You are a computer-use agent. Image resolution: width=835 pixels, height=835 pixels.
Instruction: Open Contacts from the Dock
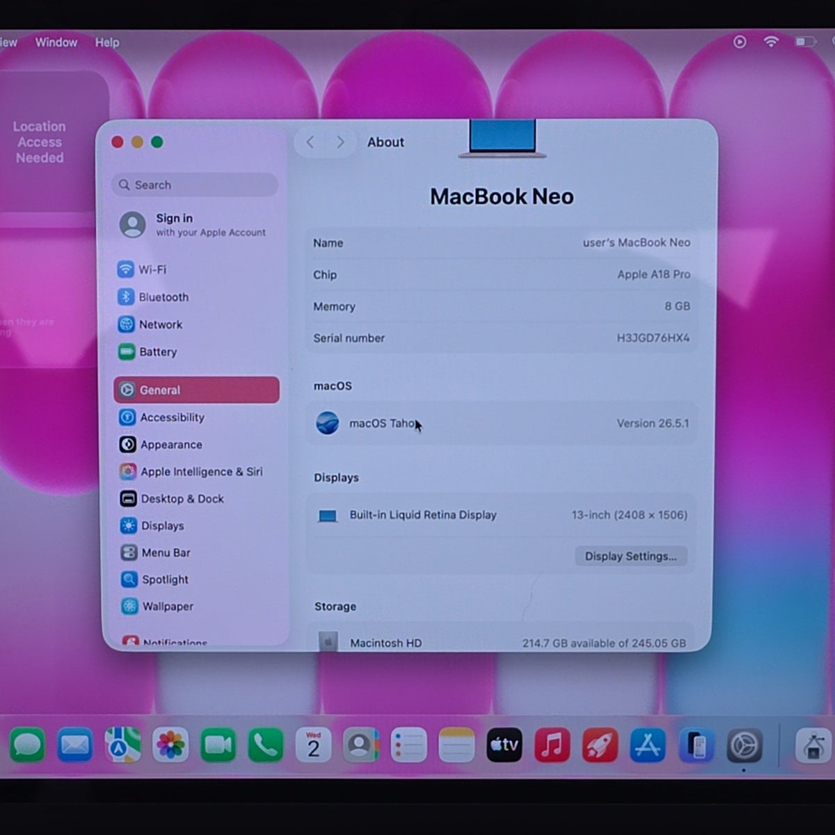coord(361,746)
